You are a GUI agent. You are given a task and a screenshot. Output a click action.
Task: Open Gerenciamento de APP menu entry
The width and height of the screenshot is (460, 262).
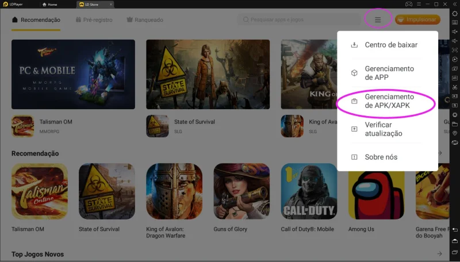[387, 73]
